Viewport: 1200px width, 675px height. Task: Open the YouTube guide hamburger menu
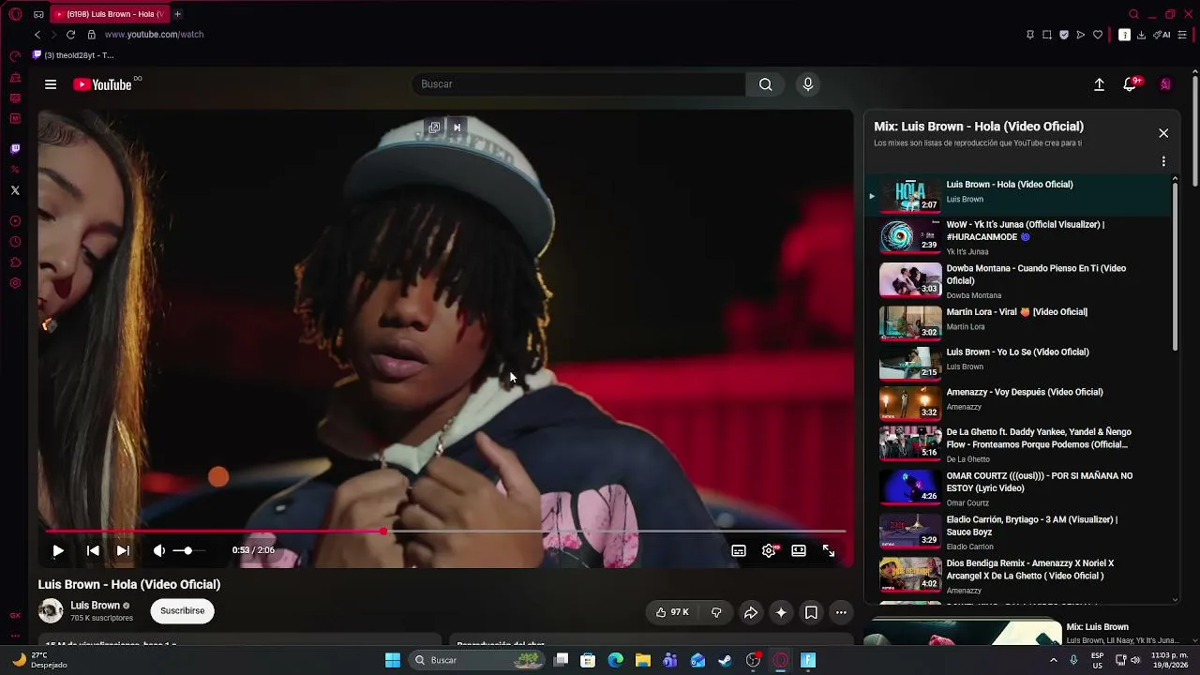pos(51,84)
